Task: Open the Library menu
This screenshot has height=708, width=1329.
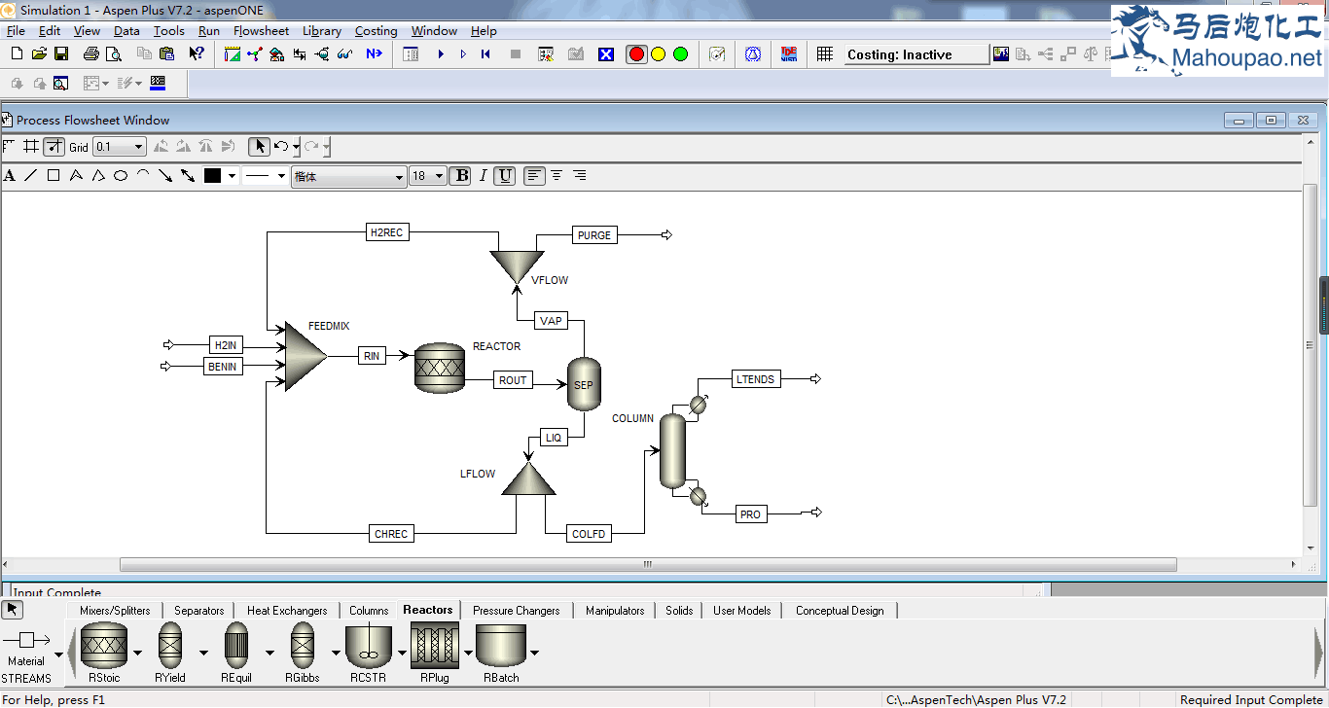Action: click(321, 31)
